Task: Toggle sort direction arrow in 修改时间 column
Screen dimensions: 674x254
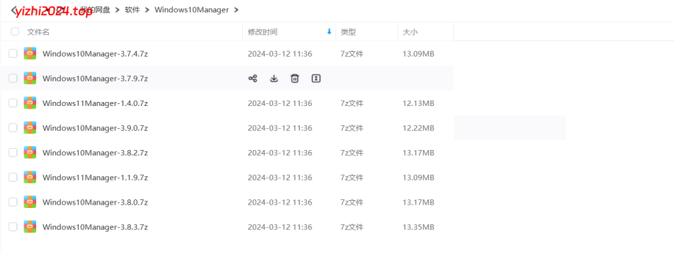Action: [329, 32]
